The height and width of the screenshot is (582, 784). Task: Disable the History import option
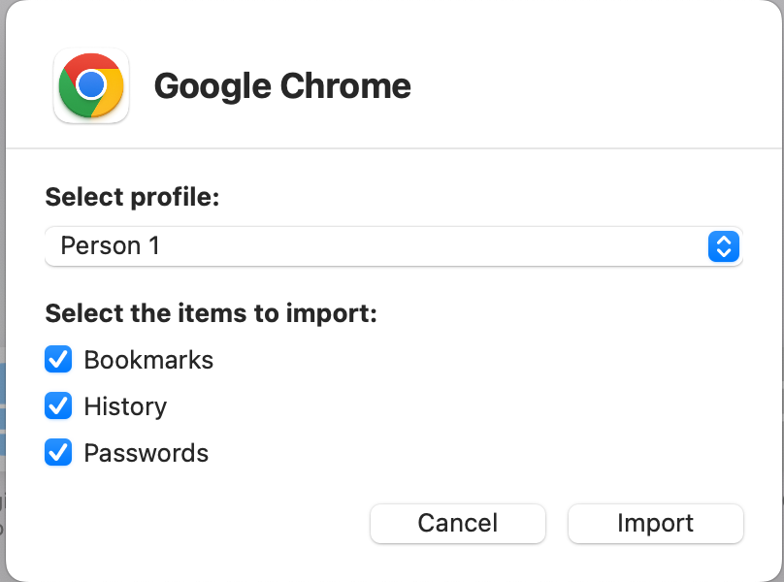coord(58,406)
